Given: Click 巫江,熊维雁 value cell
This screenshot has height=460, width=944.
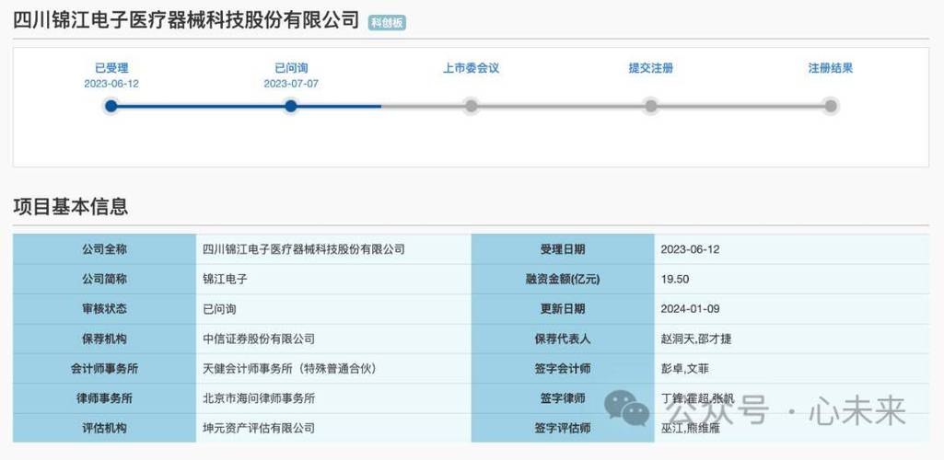Looking at the screenshot, I should [x=792, y=428].
